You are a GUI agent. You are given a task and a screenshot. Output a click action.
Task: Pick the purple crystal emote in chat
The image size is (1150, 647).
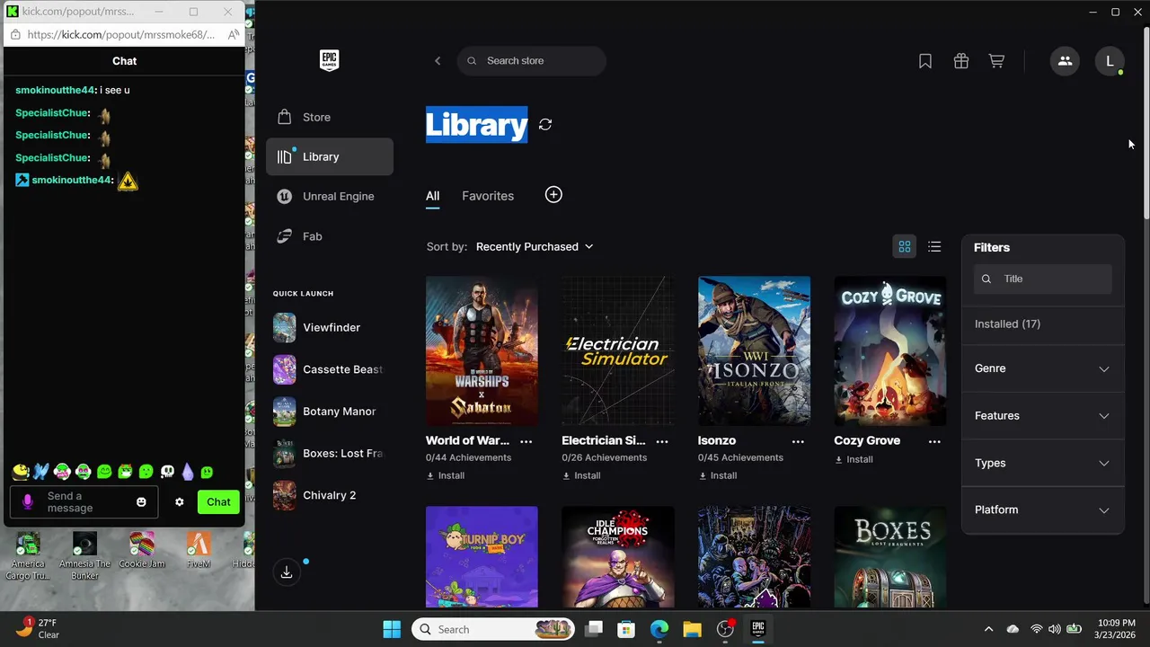tap(188, 472)
